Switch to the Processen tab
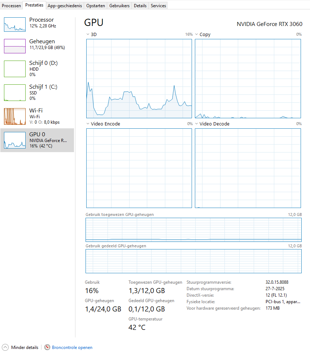 click(11, 6)
